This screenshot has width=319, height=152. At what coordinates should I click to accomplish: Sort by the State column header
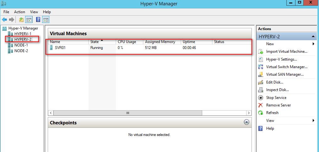(x=102, y=42)
